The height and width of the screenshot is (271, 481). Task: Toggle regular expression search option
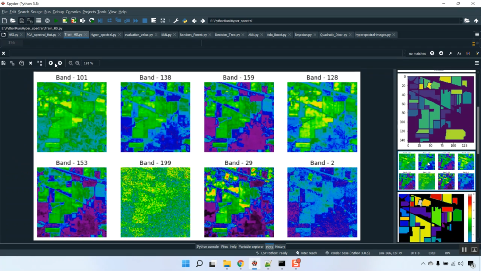(450, 53)
